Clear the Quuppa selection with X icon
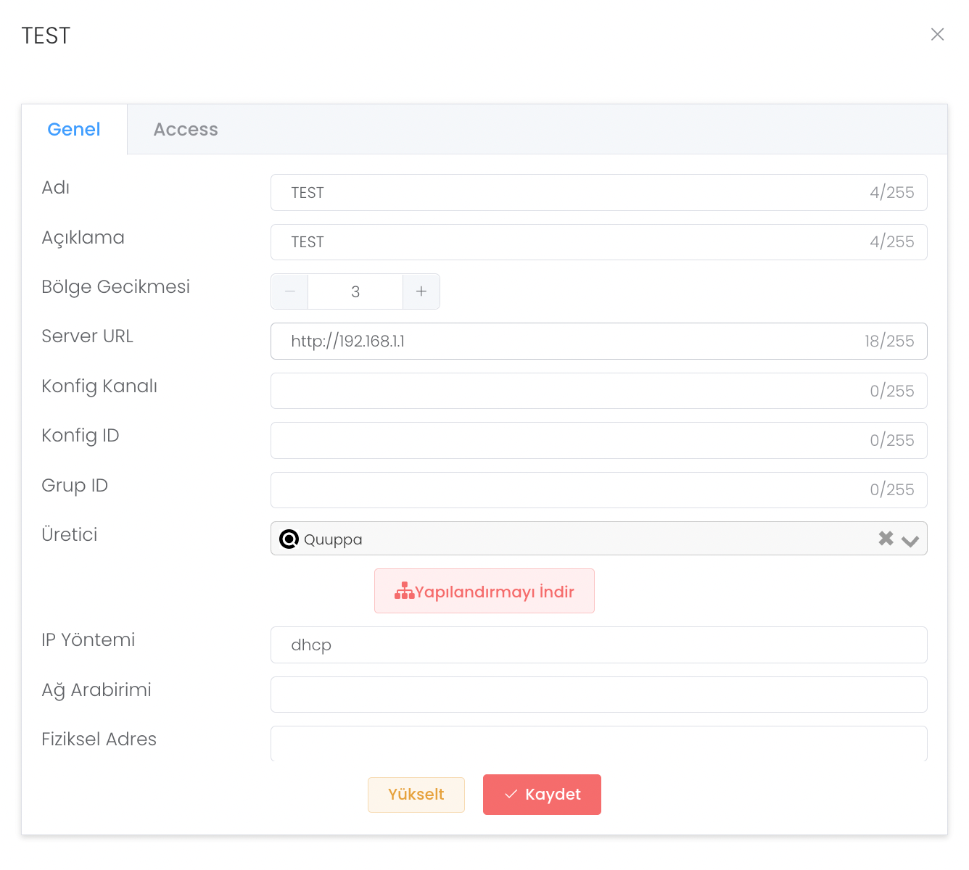The image size is (969, 870). (886, 539)
